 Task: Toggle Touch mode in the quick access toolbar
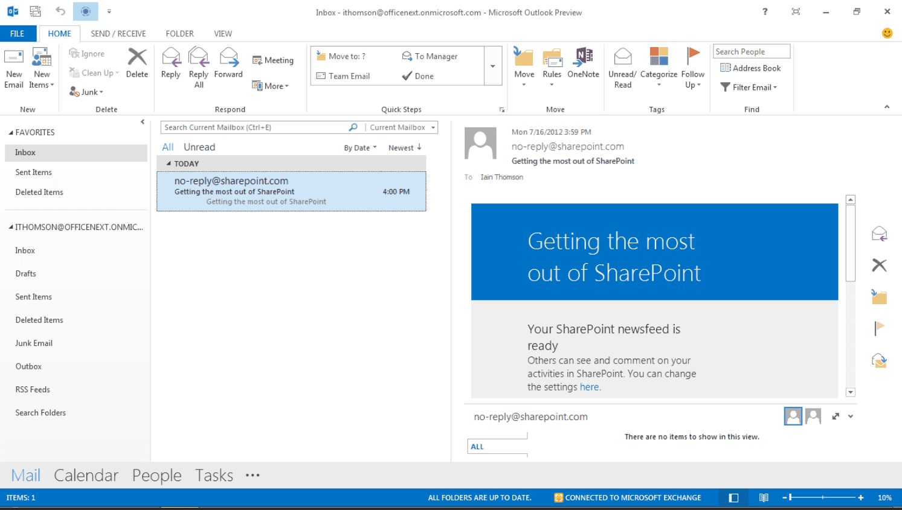85,11
